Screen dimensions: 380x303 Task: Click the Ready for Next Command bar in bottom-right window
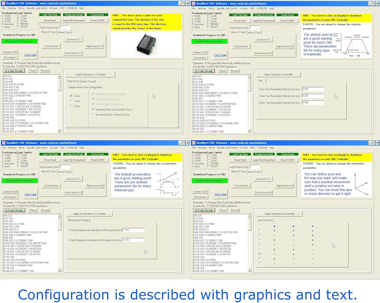[x=210, y=180]
